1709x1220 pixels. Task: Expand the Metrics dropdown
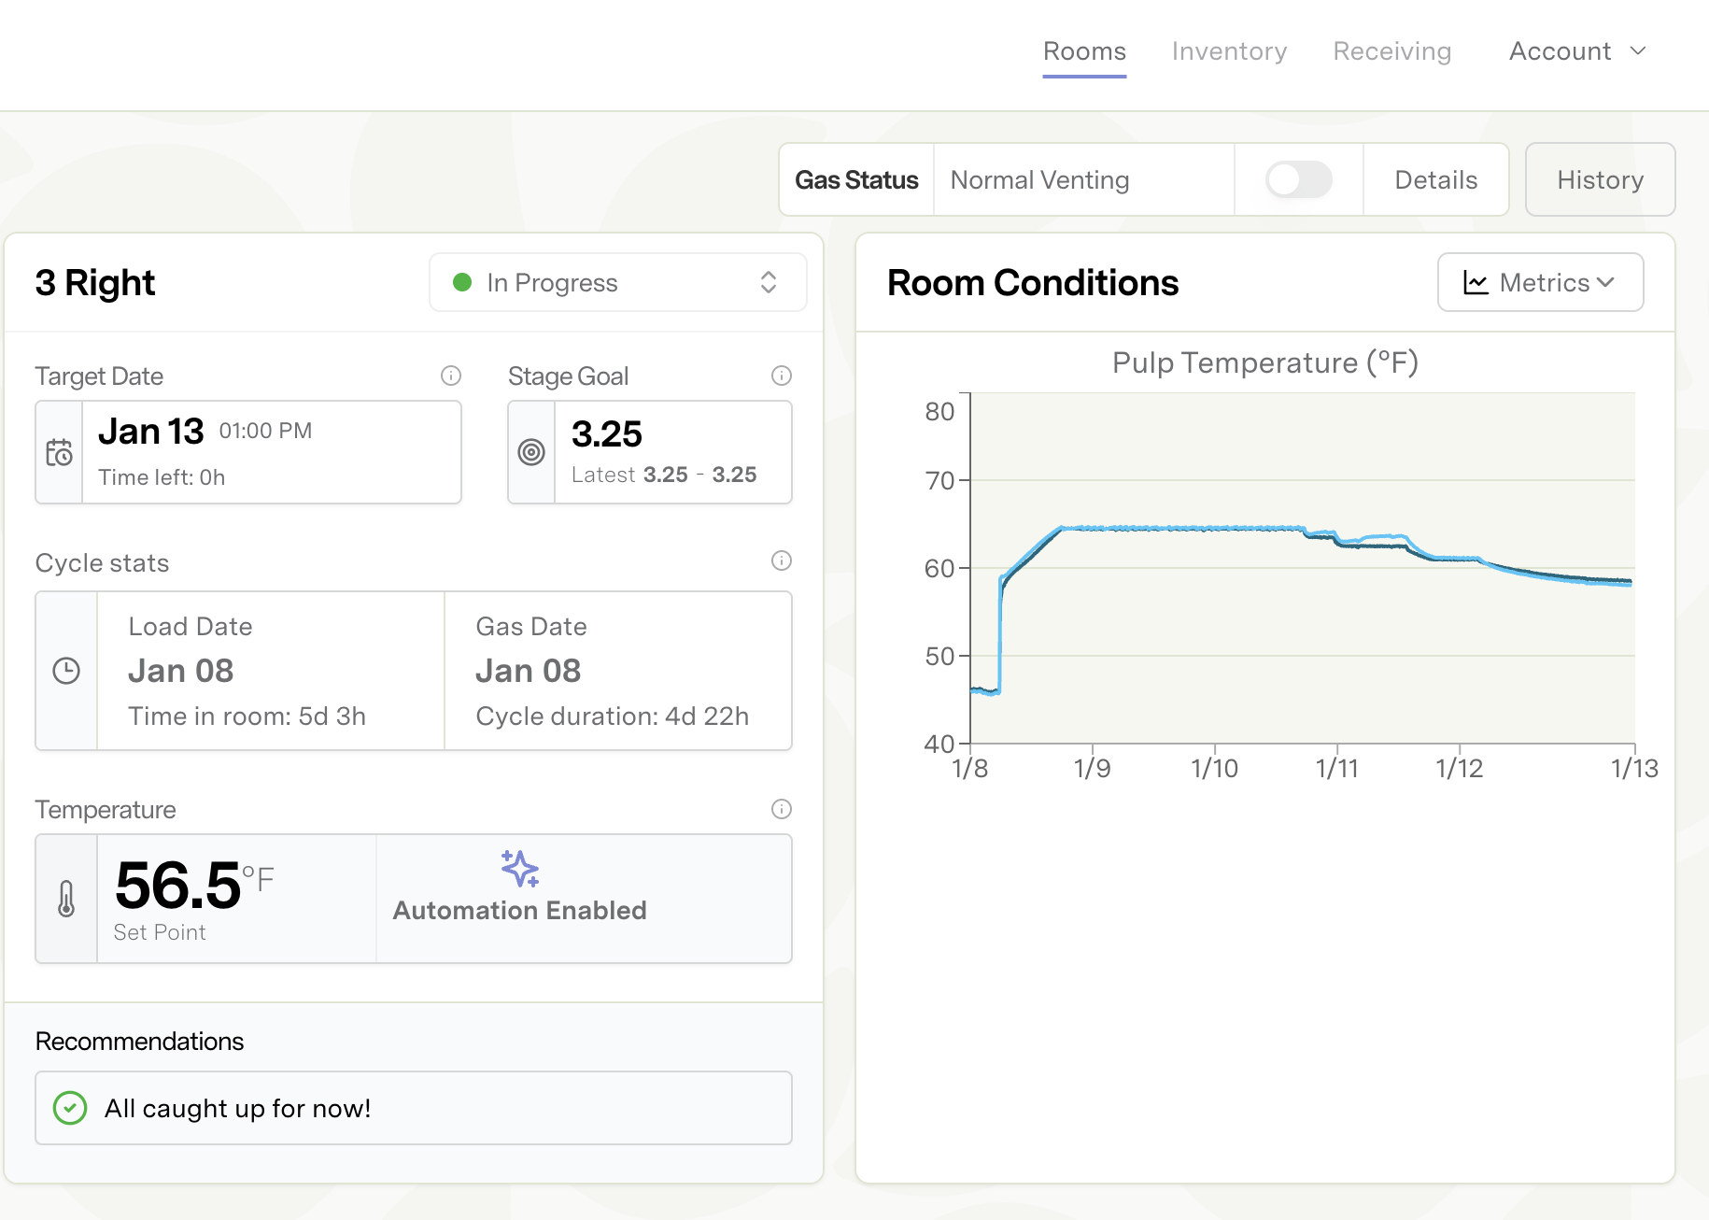click(x=1540, y=282)
